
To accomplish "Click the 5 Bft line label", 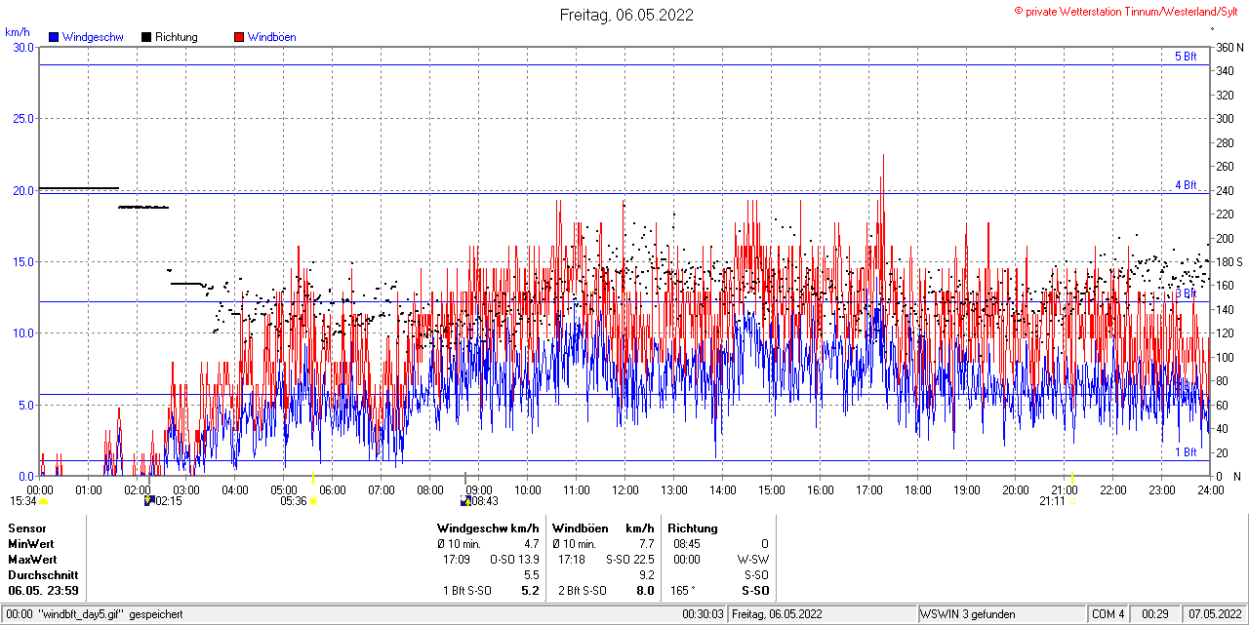I will (1186, 57).
